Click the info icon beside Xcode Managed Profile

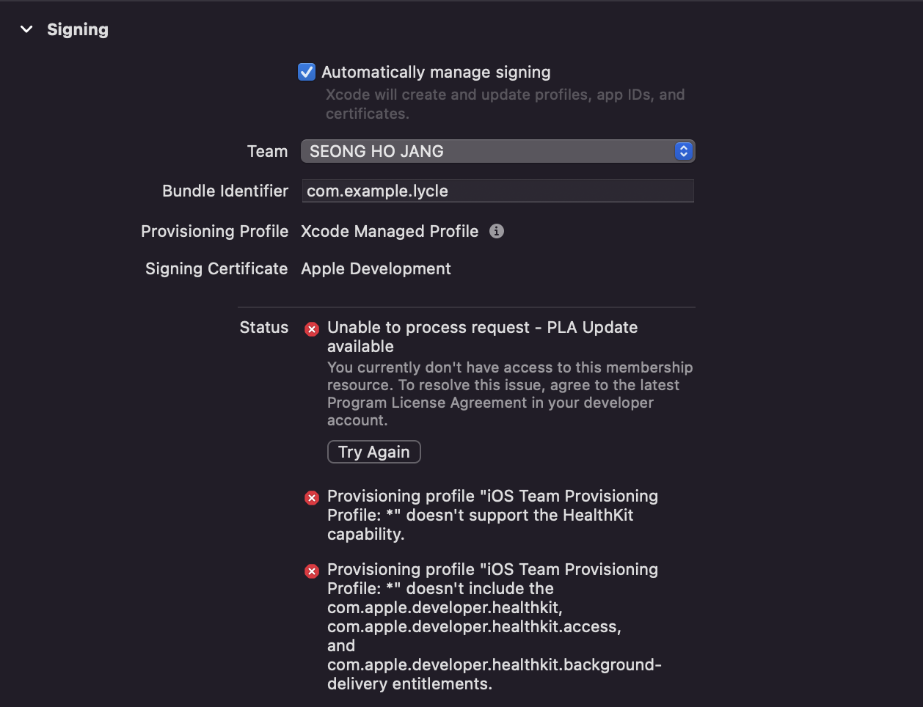tap(497, 231)
